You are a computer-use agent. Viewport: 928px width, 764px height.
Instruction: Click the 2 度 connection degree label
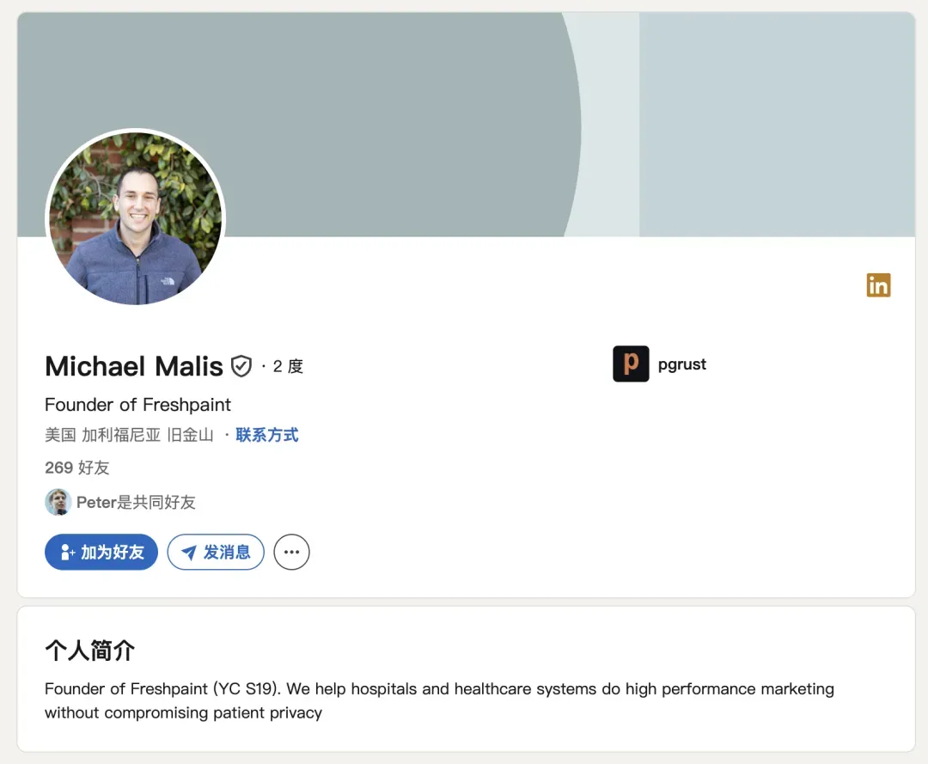click(x=288, y=366)
